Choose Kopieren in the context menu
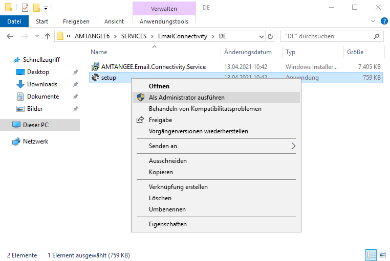 pos(216,172)
